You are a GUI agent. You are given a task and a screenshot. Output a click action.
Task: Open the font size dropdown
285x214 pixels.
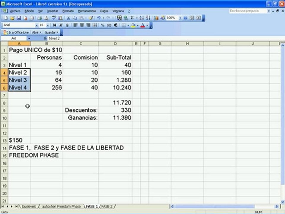47,25
